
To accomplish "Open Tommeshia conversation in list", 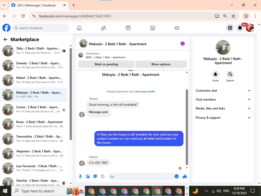I will [x=34, y=139].
